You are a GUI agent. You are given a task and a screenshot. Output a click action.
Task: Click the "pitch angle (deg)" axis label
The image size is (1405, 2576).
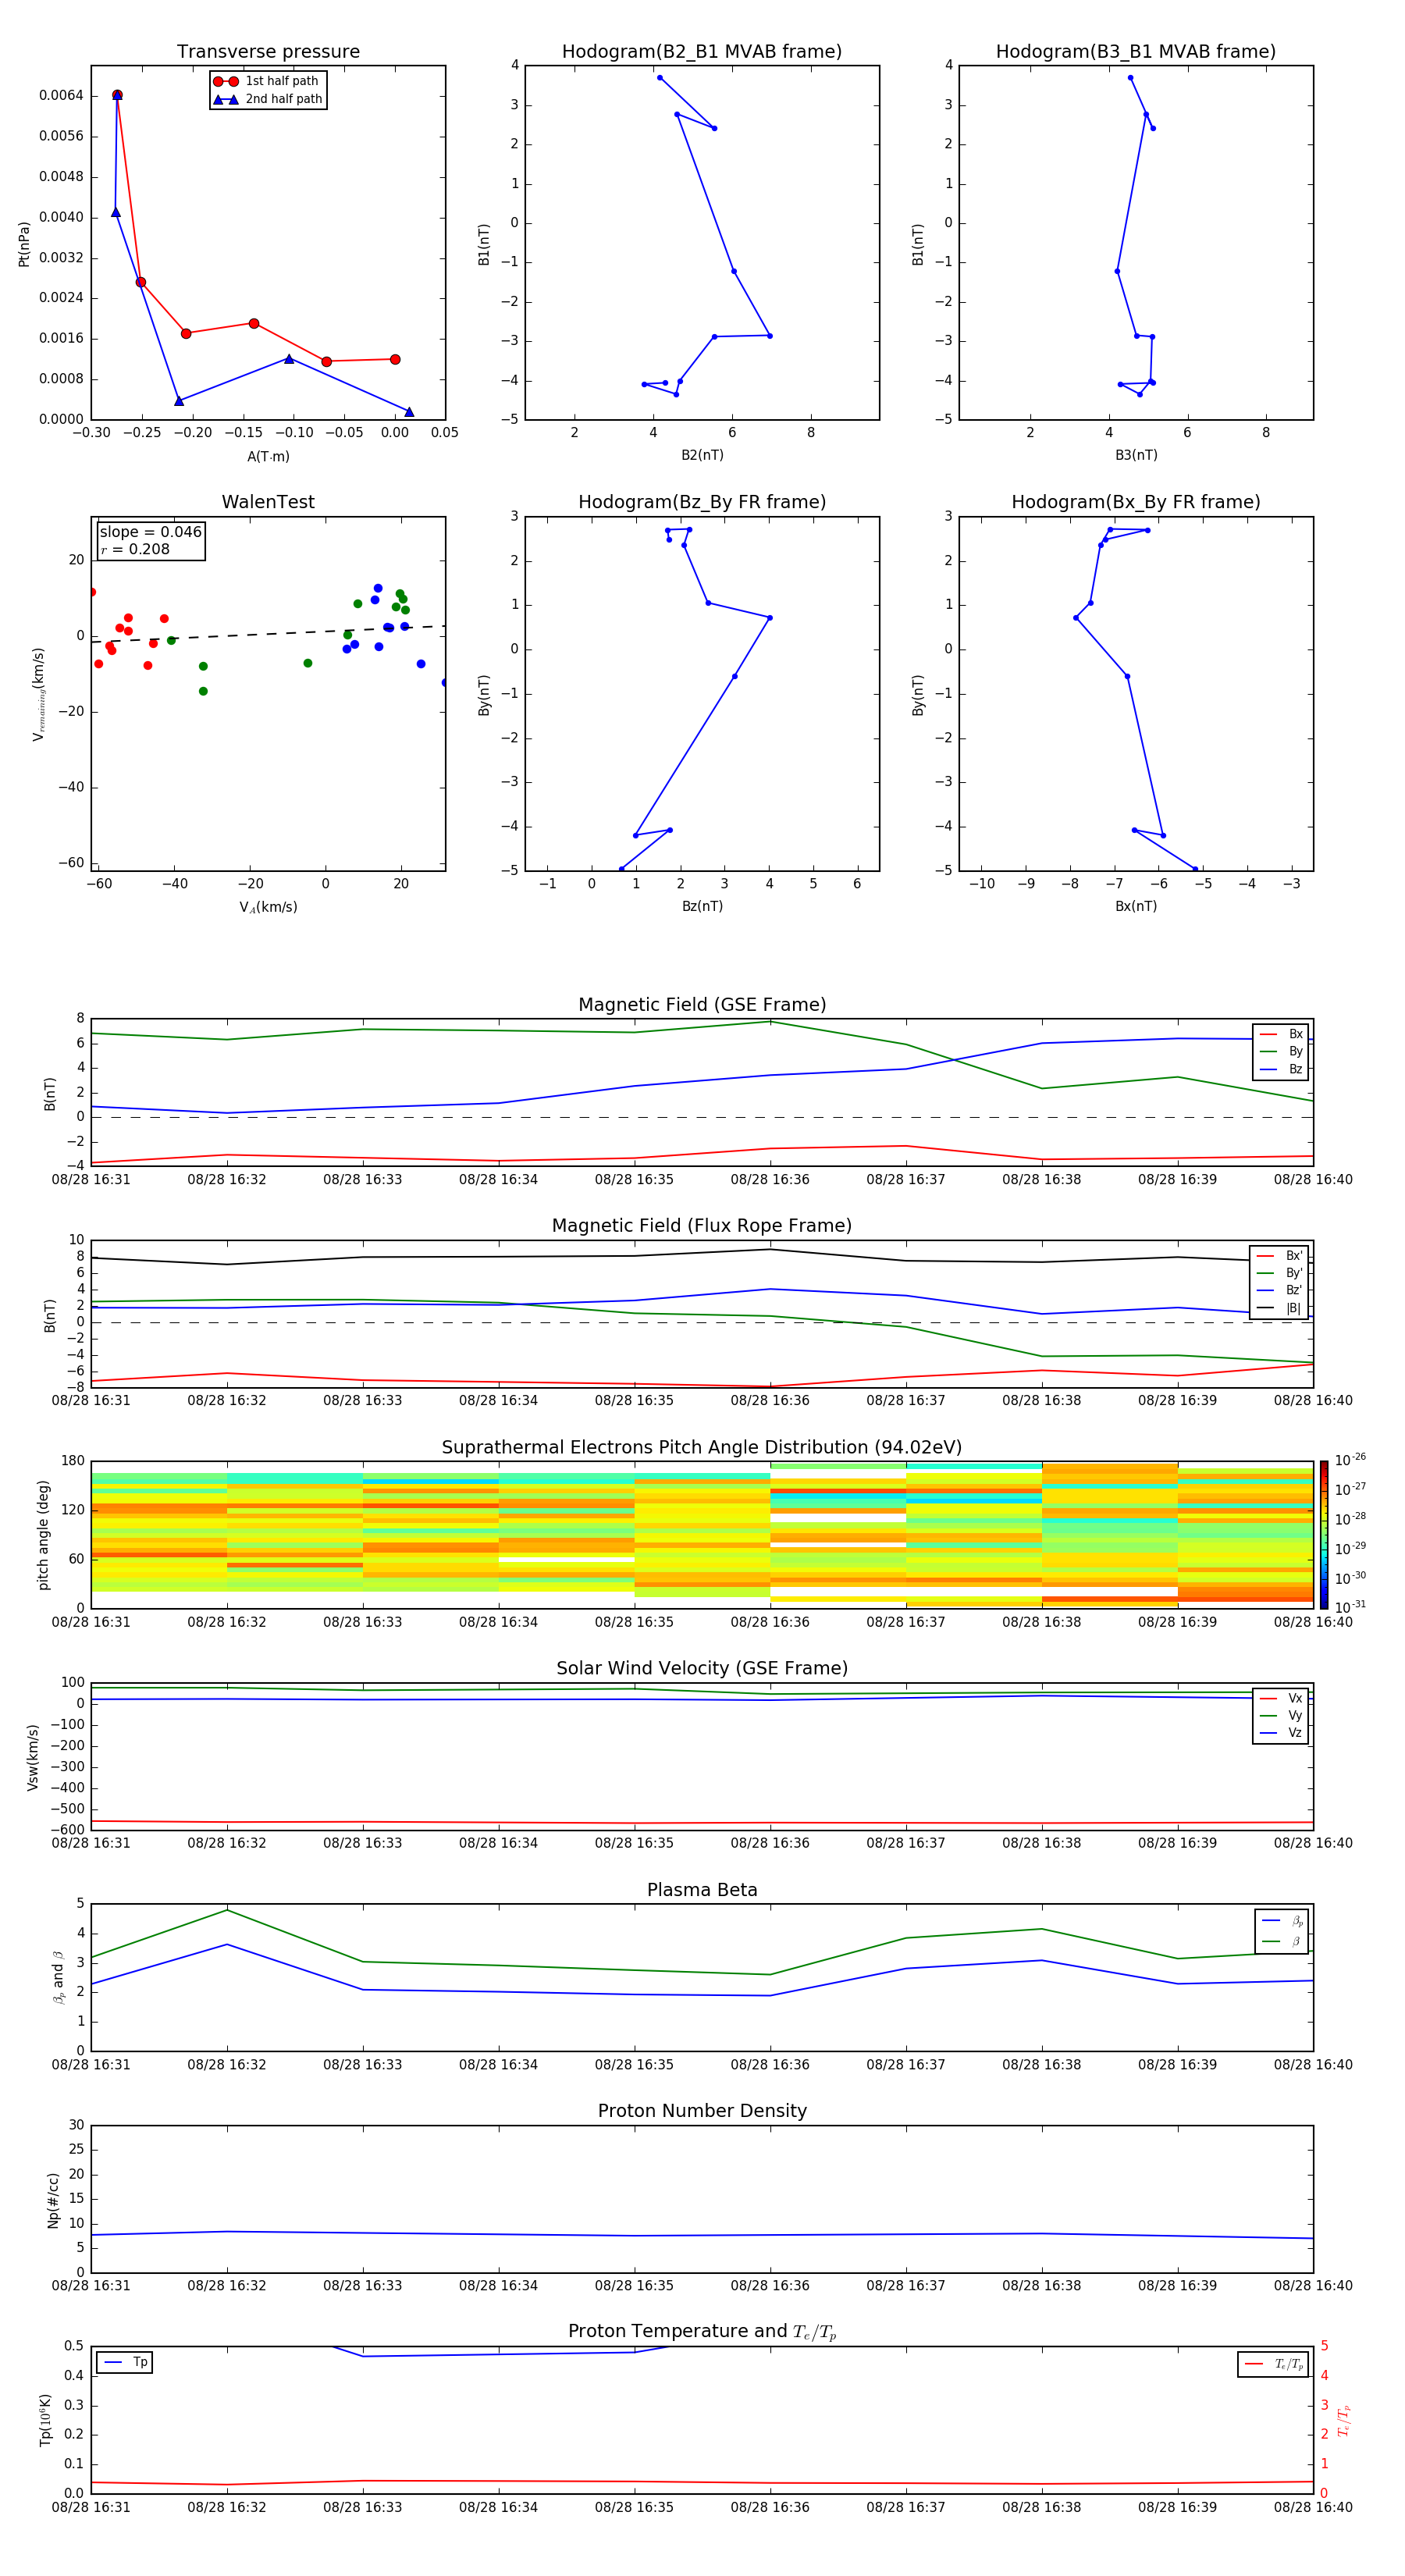[43, 1535]
